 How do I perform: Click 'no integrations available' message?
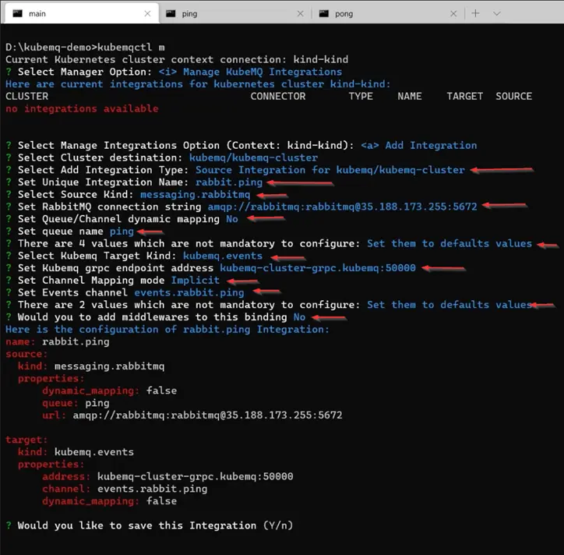coord(82,108)
